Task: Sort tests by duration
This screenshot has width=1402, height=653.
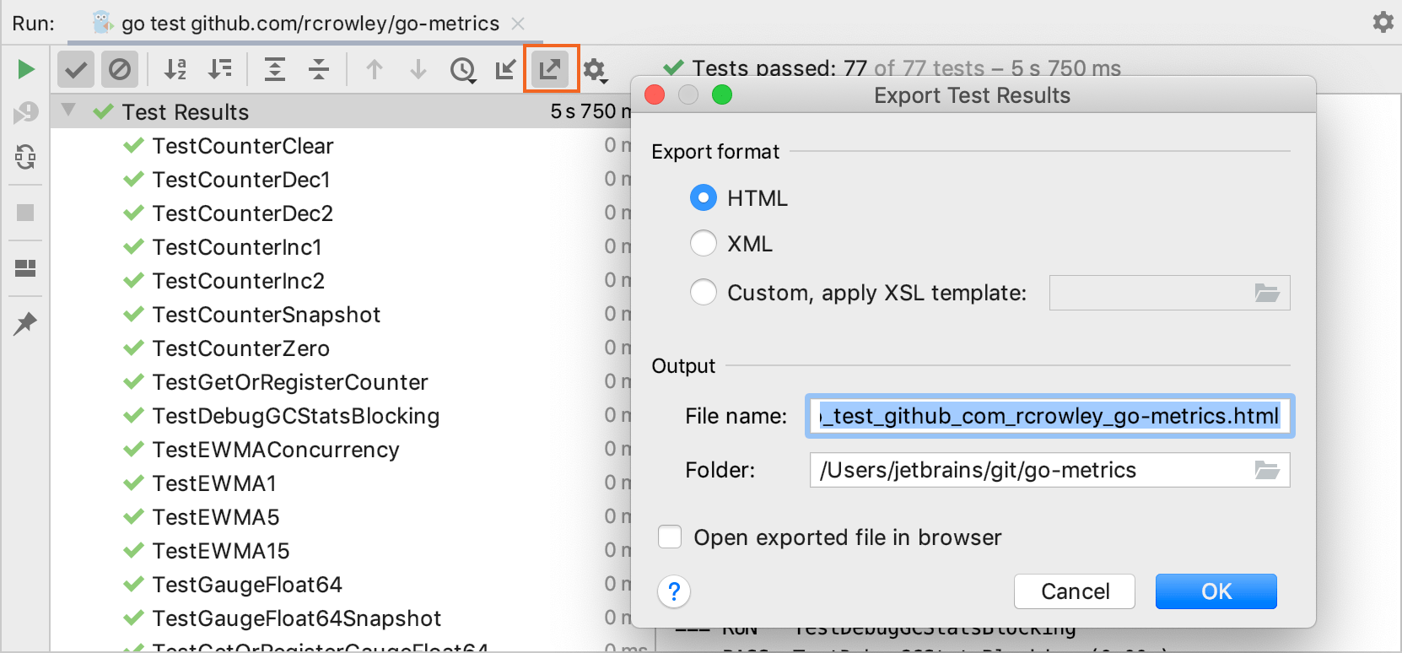Action: click(220, 69)
